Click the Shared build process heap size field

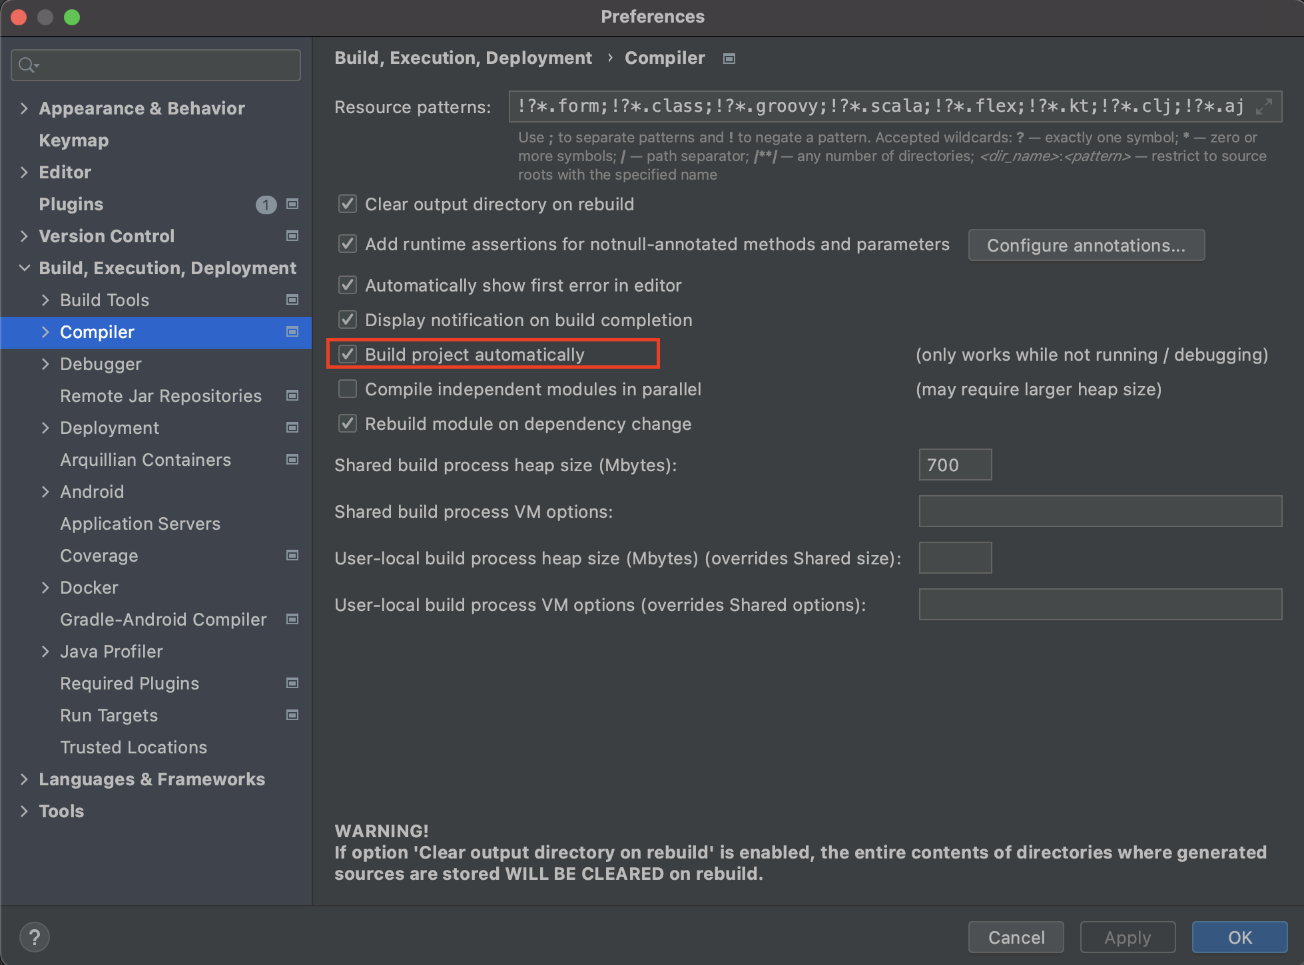(954, 465)
